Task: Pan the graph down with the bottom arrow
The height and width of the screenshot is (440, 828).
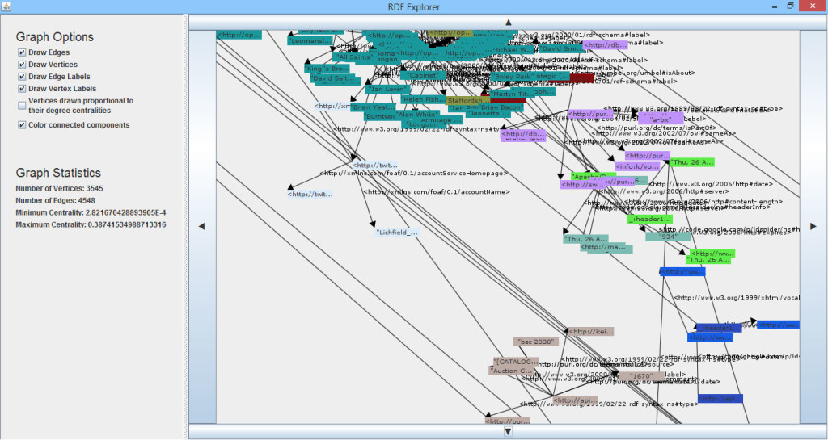Action: [x=508, y=431]
